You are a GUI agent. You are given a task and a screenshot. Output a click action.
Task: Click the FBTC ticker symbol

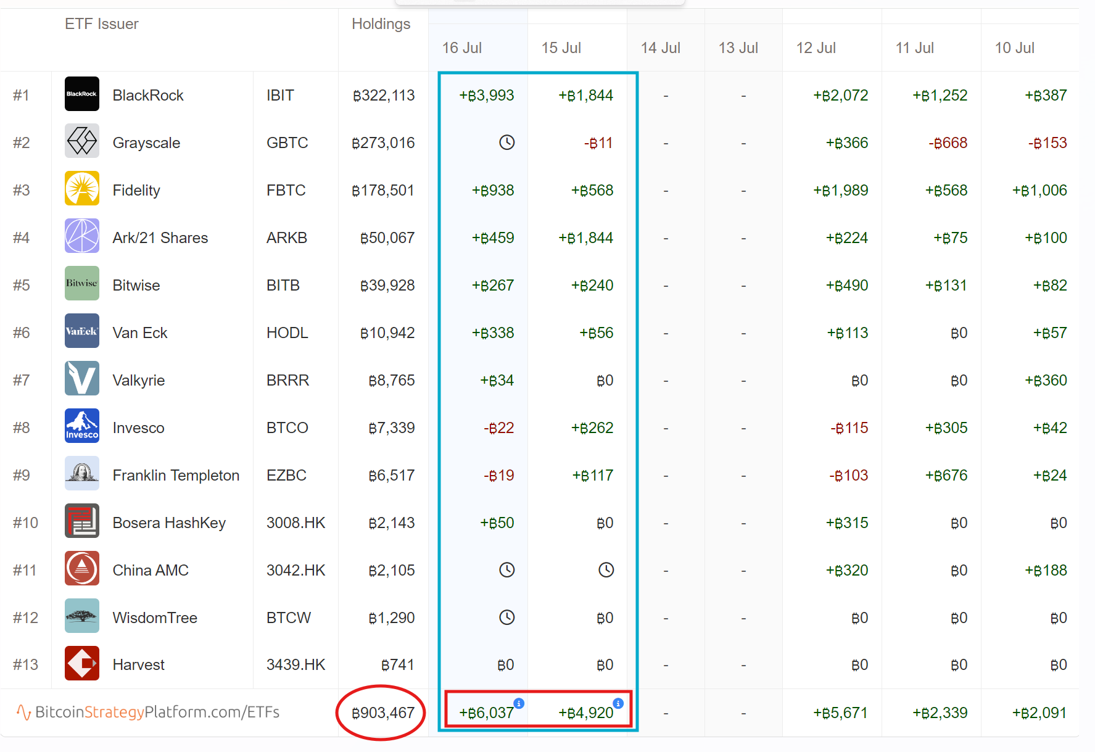(x=286, y=191)
